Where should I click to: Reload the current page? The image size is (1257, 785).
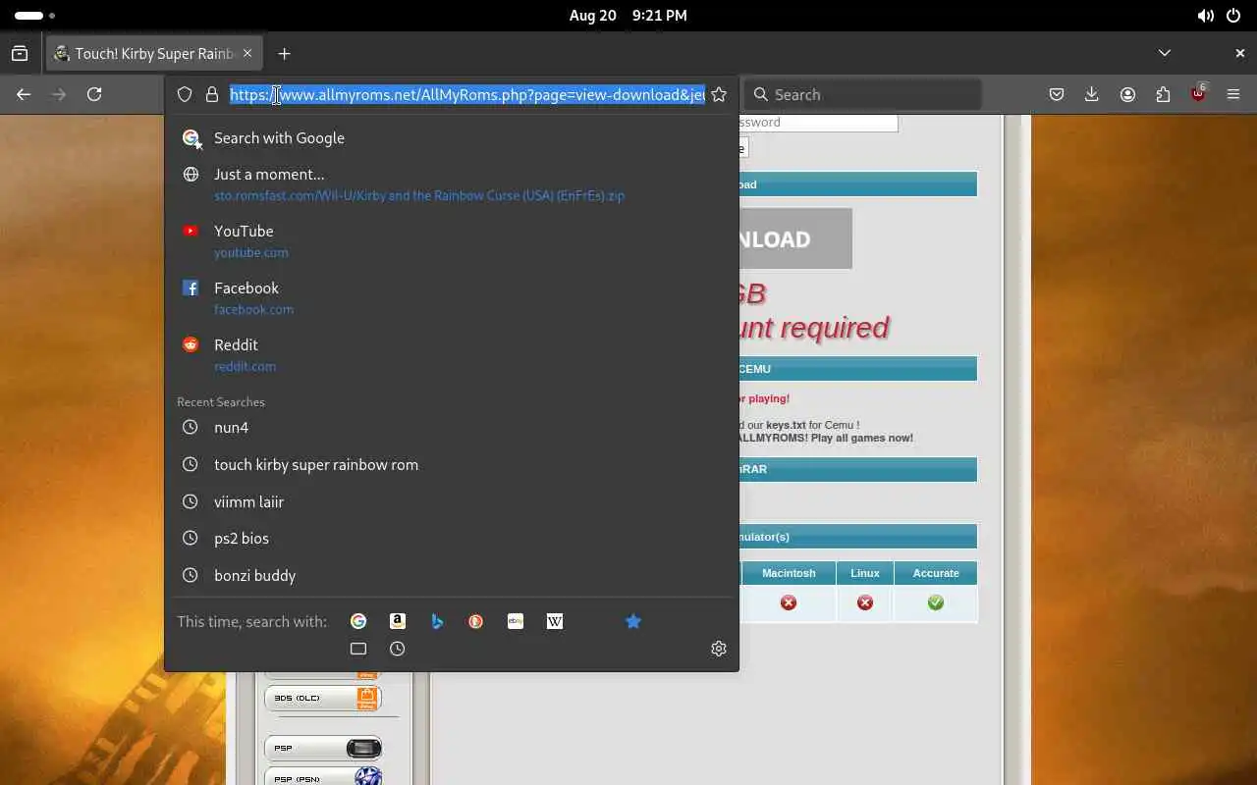(x=94, y=94)
